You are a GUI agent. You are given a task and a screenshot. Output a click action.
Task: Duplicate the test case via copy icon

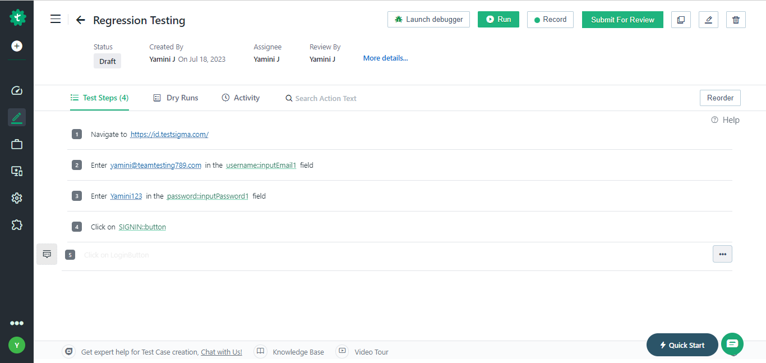(x=681, y=19)
